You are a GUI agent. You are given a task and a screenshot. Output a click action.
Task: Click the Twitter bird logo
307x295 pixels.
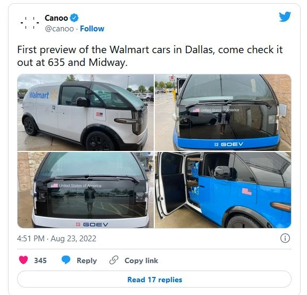pos(285,16)
